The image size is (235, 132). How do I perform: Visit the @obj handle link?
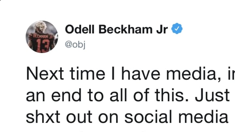pos(75,45)
